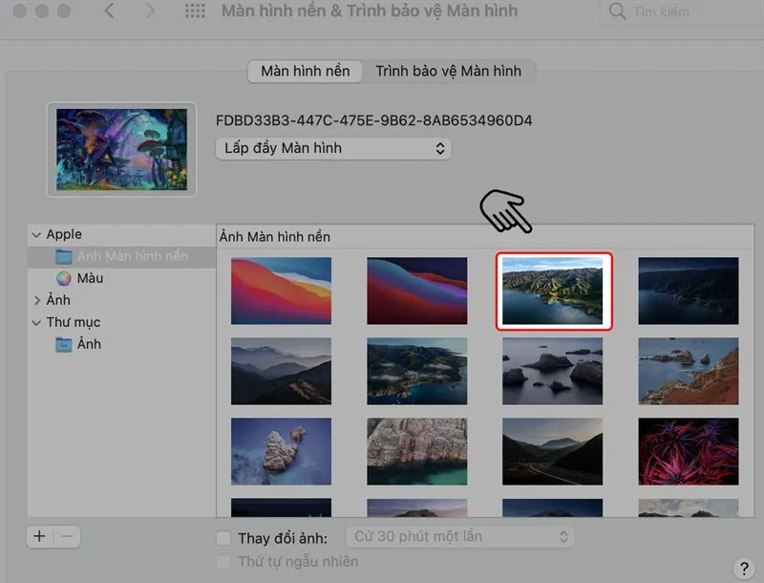The image size is (764, 583).
Task: Collapse the Apple section in sidebar
Action: tap(36, 234)
